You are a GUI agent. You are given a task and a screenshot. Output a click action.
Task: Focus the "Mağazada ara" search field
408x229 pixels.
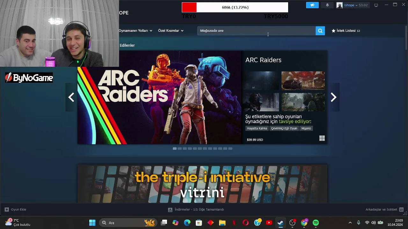click(257, 31)
